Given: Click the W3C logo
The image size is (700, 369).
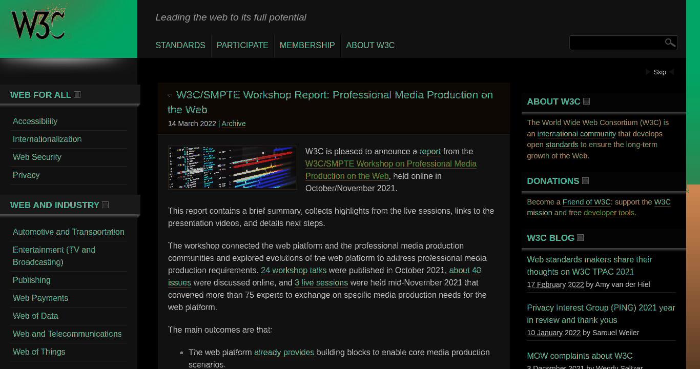Looking at the screenshot, I should point(38,24).
